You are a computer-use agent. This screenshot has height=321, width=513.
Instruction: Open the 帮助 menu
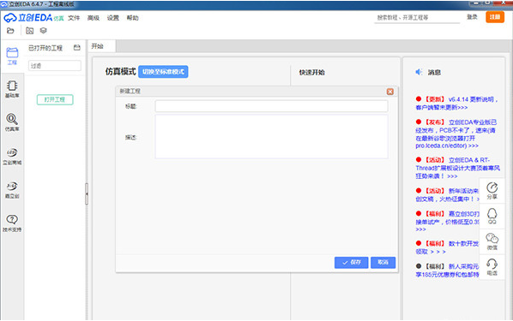tap(132, 18)
